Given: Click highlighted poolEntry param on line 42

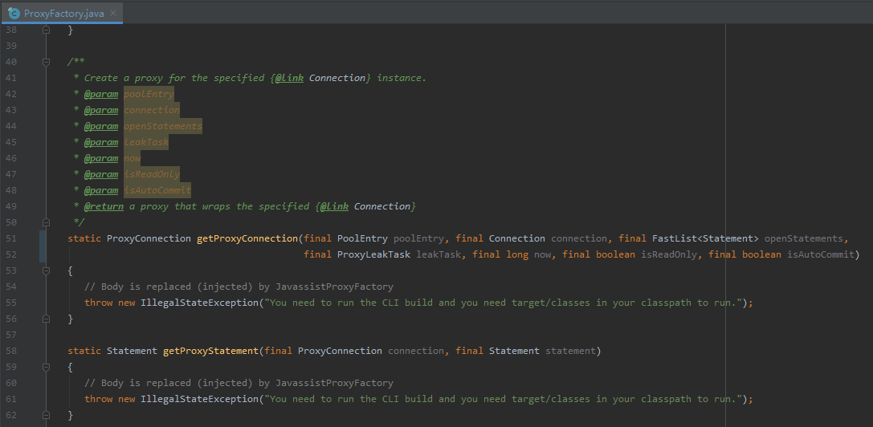Looking at the screenshot, I should [149, 94].
